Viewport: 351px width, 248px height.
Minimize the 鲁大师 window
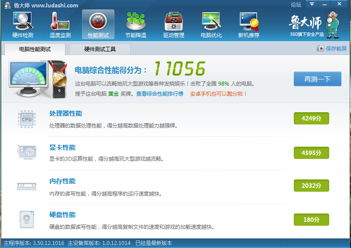[x=324, y=4]
